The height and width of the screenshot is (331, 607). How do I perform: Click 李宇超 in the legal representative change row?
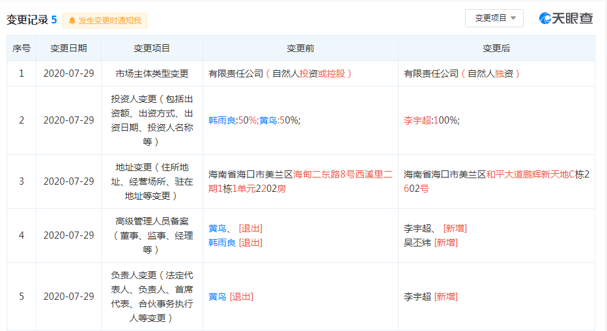pyautogui.click(x=417, y=297)
